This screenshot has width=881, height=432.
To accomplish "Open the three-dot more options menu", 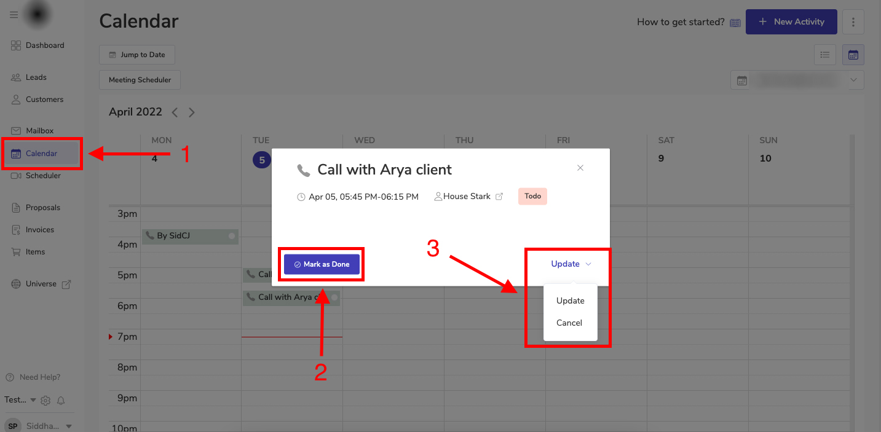I will [853, 22].
